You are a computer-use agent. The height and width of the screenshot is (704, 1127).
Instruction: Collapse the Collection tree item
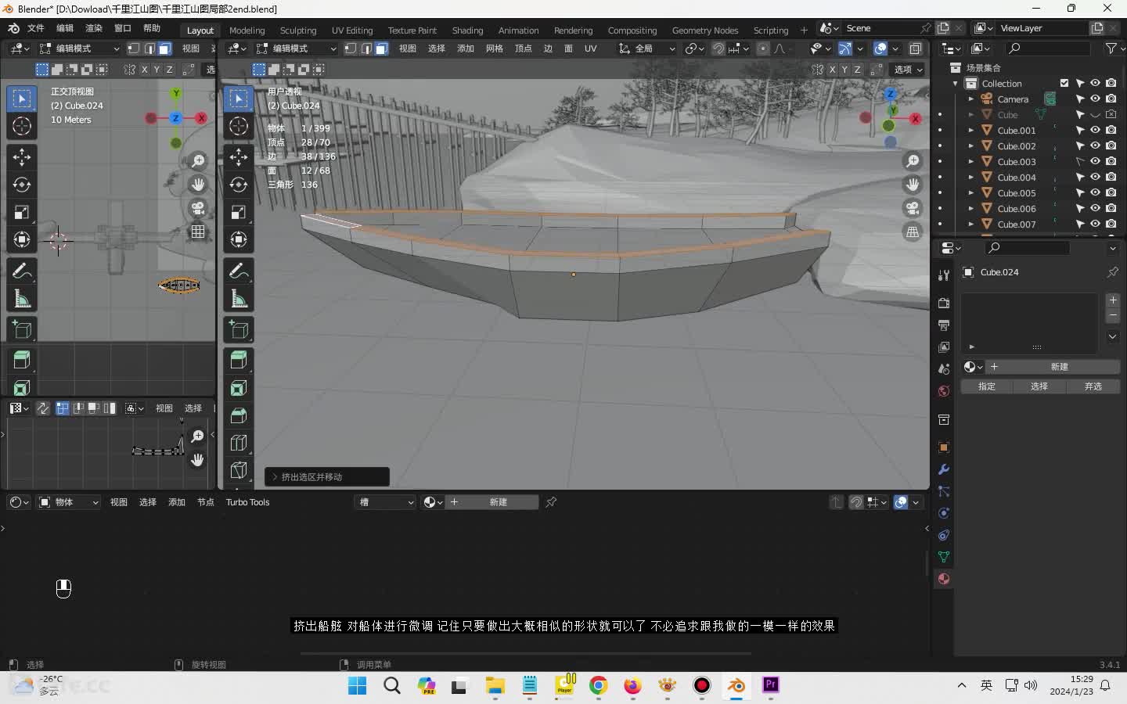point(956,84)
